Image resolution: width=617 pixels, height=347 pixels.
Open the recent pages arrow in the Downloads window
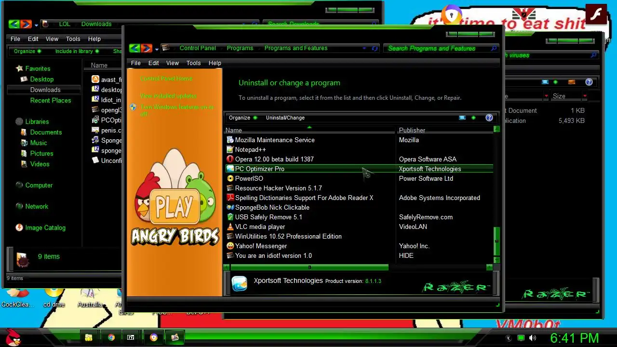(36, 25)
